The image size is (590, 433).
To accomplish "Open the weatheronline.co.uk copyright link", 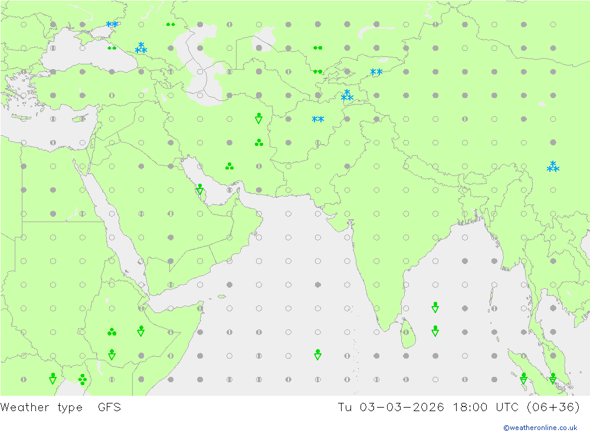I will pos(540,428).
